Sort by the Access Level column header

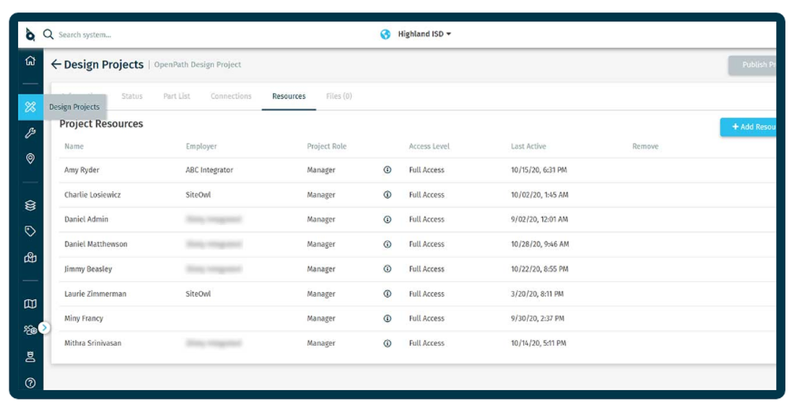429,147
